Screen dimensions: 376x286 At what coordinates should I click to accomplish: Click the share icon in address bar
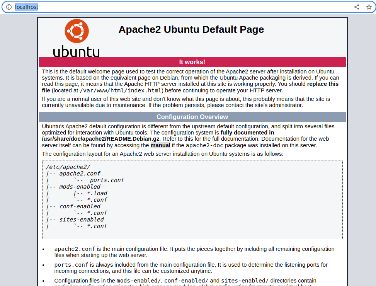pos(357,7)
